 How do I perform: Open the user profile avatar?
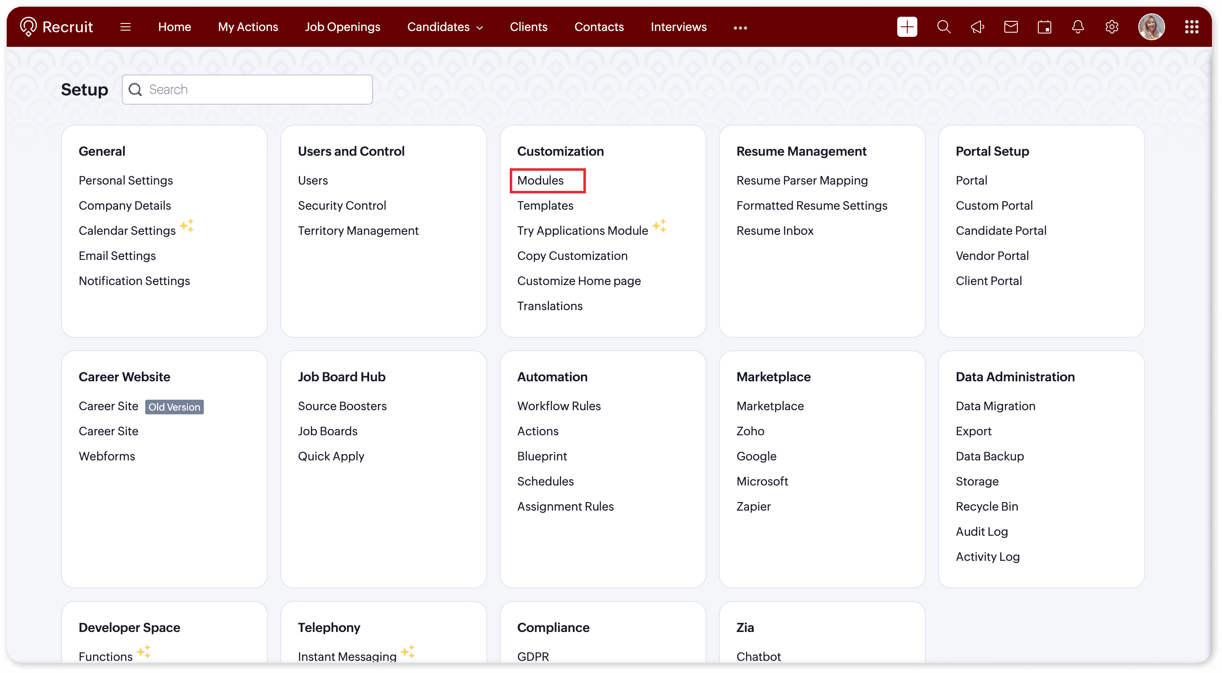(1151, 27)
